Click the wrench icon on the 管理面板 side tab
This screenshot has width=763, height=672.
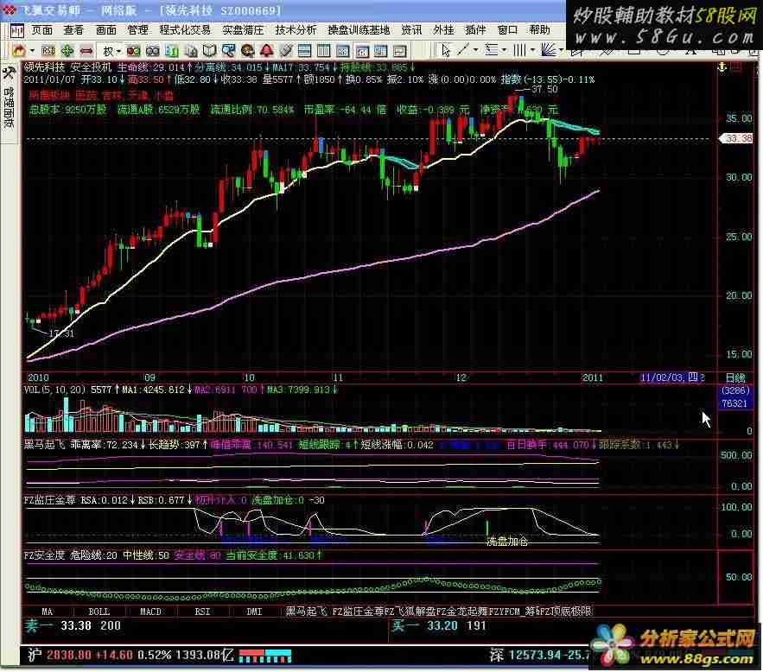click(x=9, y=74)
